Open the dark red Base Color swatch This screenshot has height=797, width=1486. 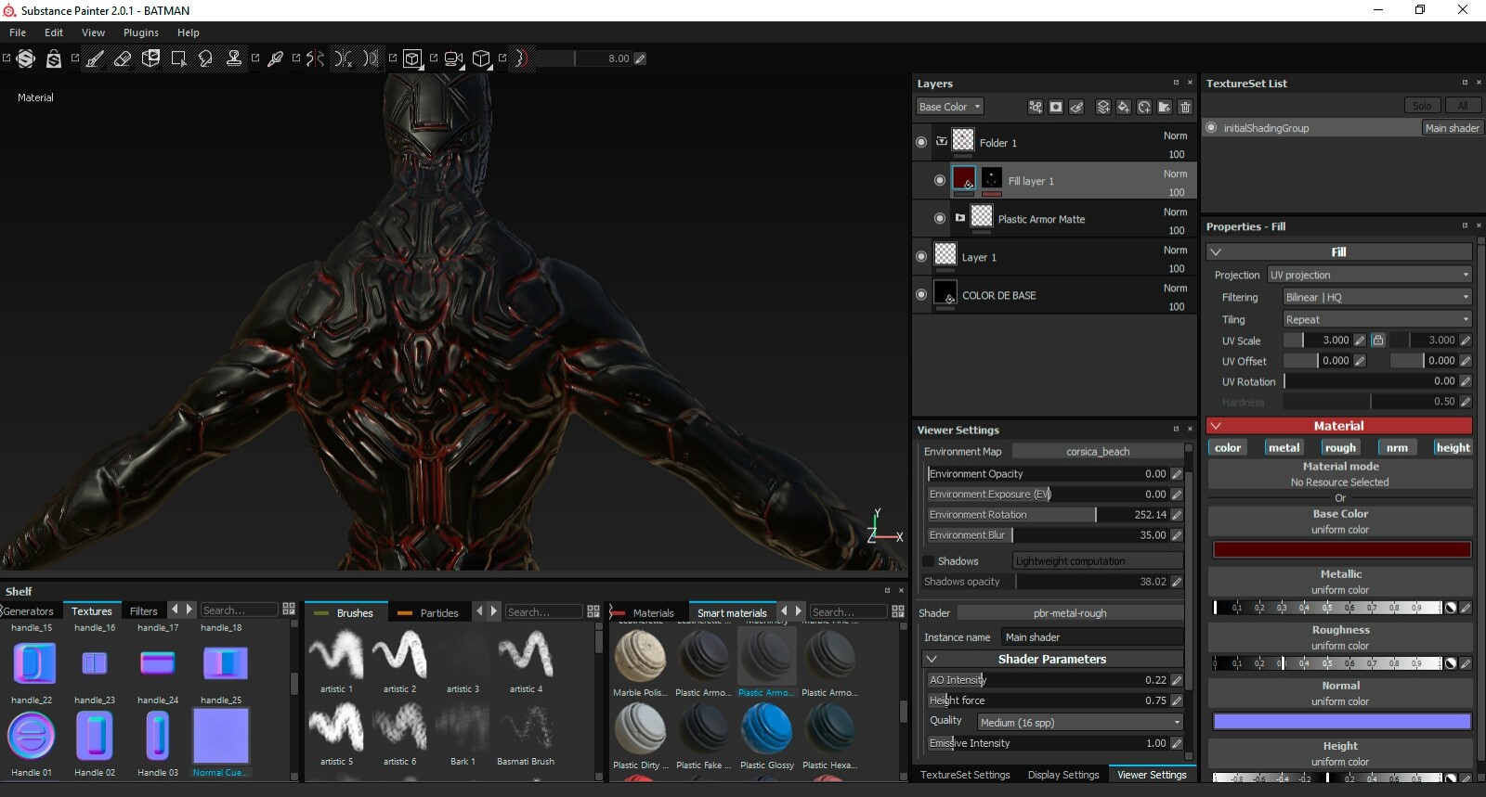(x=1341, y=549)
